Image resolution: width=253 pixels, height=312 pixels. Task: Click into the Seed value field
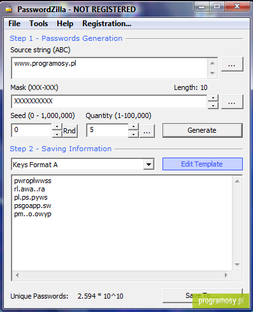pos(31,130)
